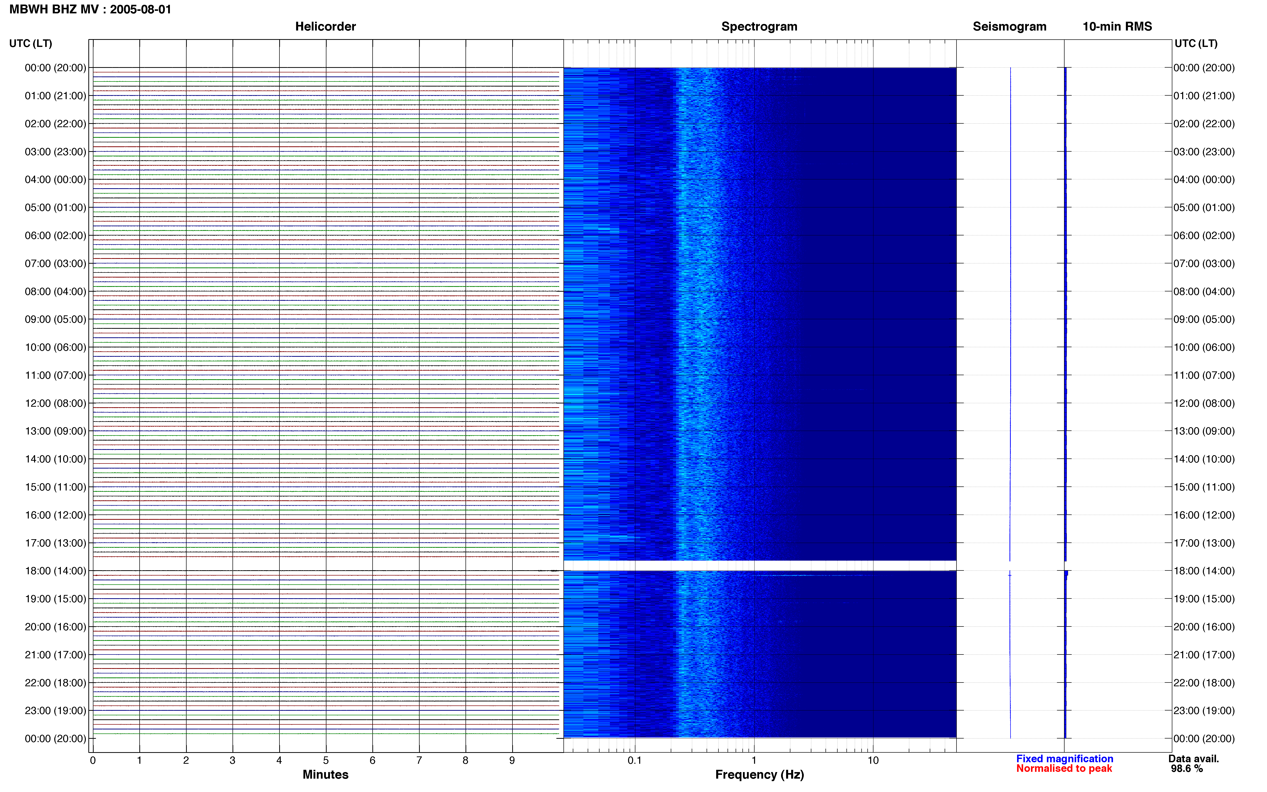Click the left '12:00 (08:00)' time label

coord(56,403)
